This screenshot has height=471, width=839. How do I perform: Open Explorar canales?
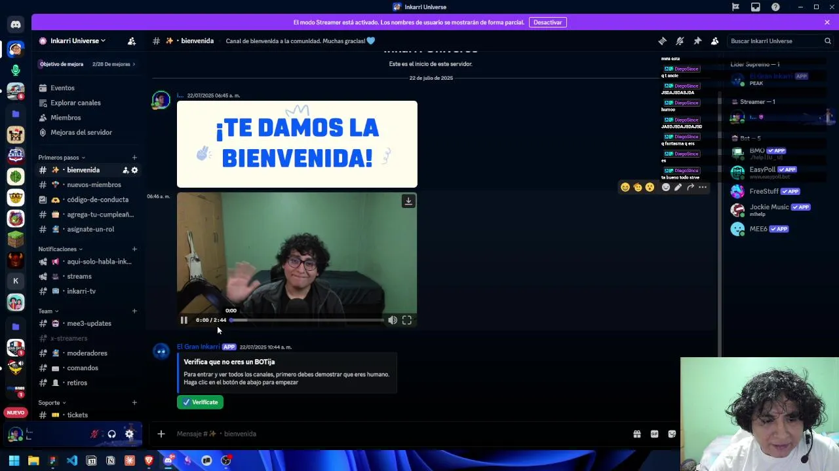[75, 103]
